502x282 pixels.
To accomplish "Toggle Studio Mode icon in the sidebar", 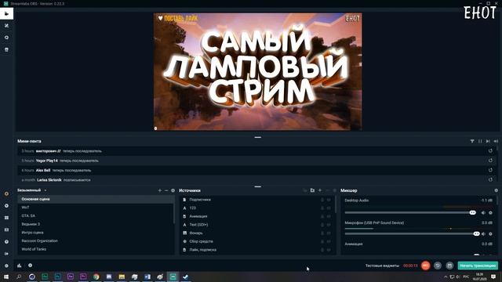I will (6, 230).
